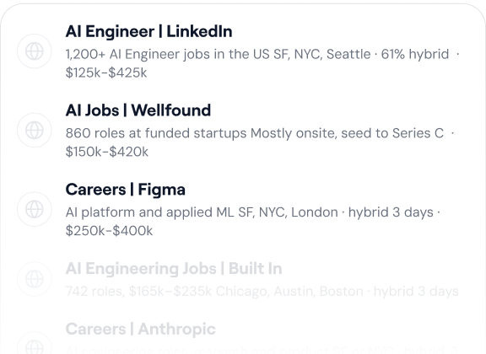Open the Careers | Anthropic result title

(x=140, y=329)
